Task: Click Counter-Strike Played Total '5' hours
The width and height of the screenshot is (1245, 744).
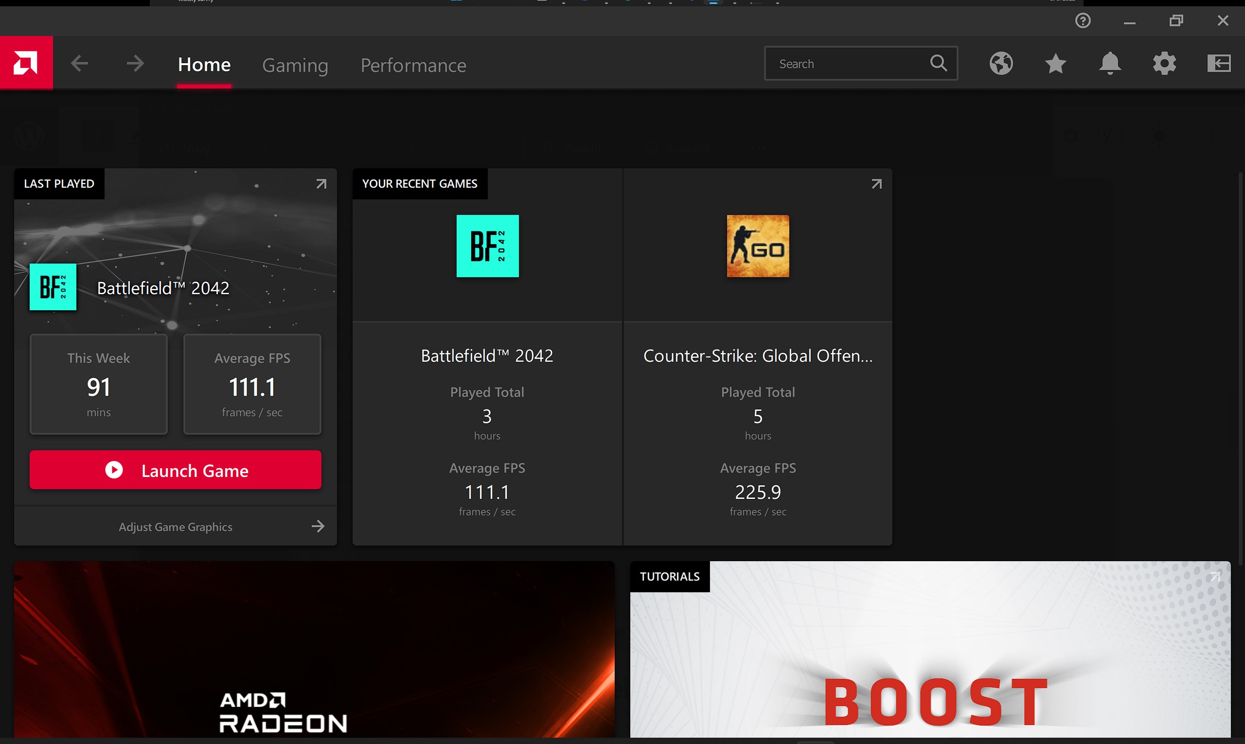Action: coord(758,416)
